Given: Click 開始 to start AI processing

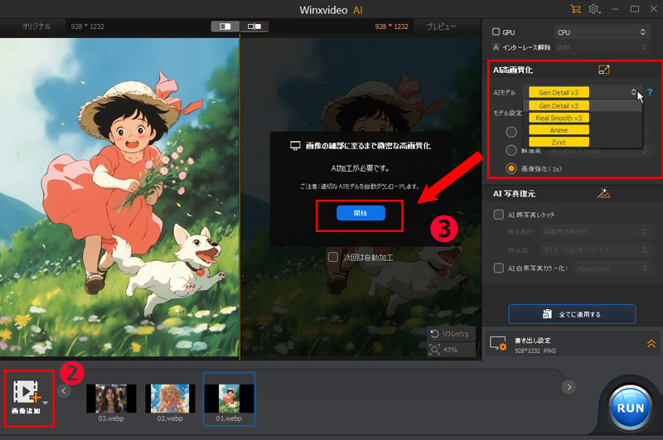Looking at the screenshot, I should pos(361,213).
